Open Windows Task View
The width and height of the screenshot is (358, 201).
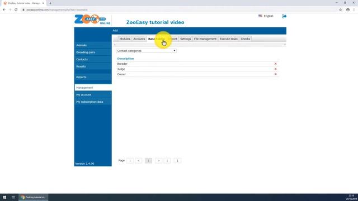pos(13,197)
